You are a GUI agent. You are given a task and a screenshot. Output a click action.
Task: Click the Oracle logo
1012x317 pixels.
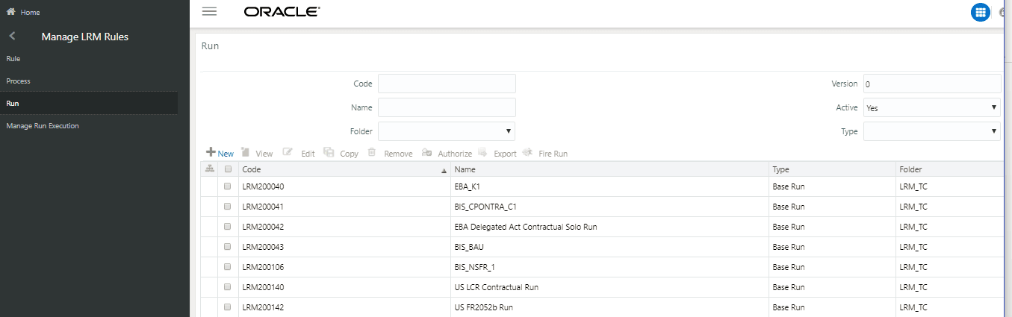point(282,12)
